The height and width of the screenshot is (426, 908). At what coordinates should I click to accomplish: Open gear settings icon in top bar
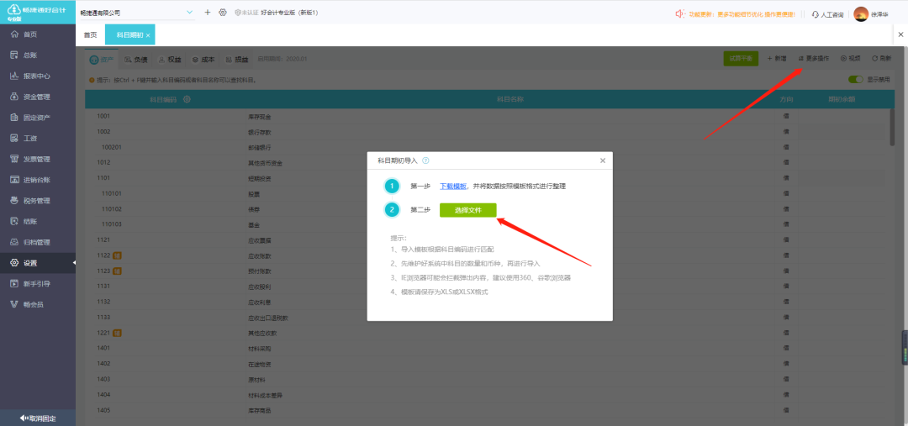(x=222, y=12)
